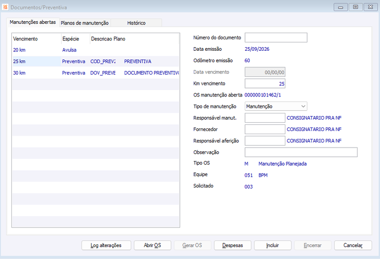Select the 20 km Avulsa row
The height and width of the screenshot is (259, 380).
[96, 50]
